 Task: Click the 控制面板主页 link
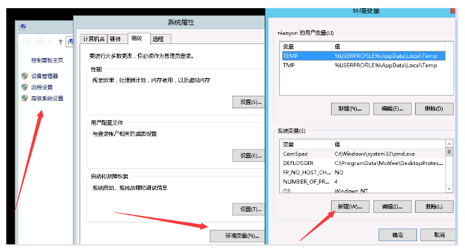click(x=47, y=60)
